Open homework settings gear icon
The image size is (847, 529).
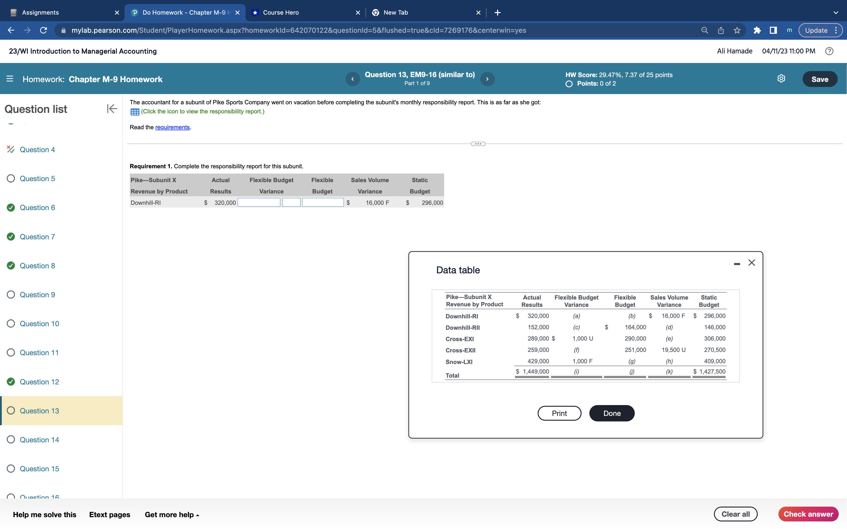(781, 79)
